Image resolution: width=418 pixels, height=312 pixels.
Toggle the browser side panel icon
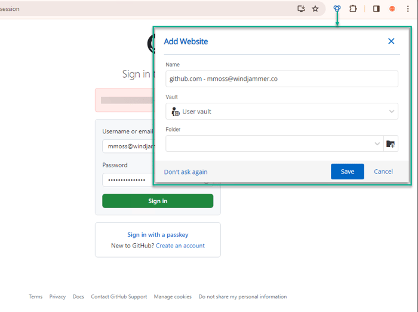376,9
